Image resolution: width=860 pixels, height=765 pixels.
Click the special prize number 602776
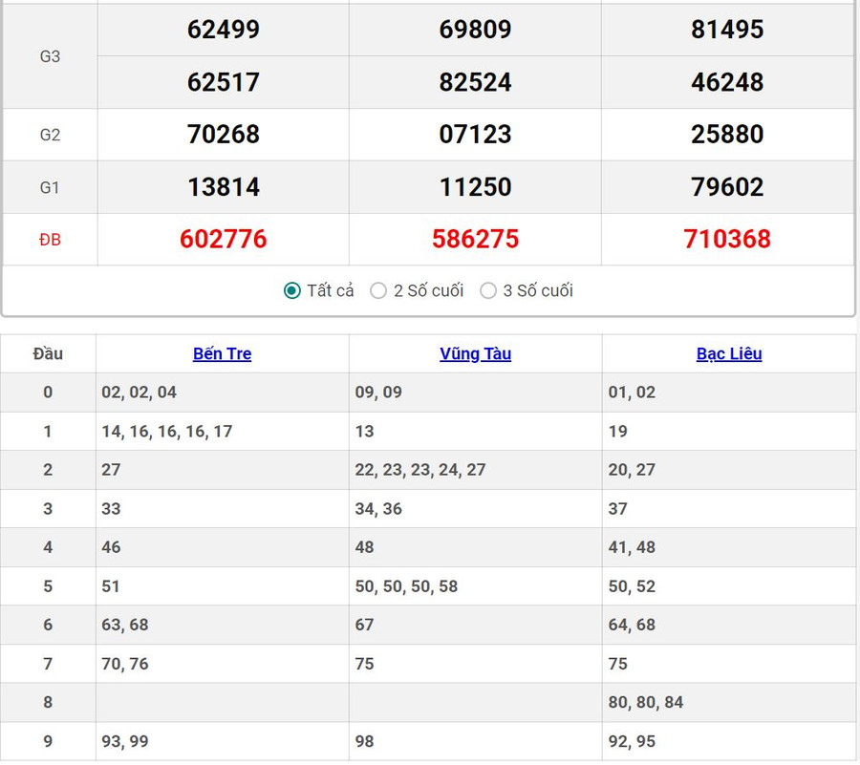click(x=223, y=239)
